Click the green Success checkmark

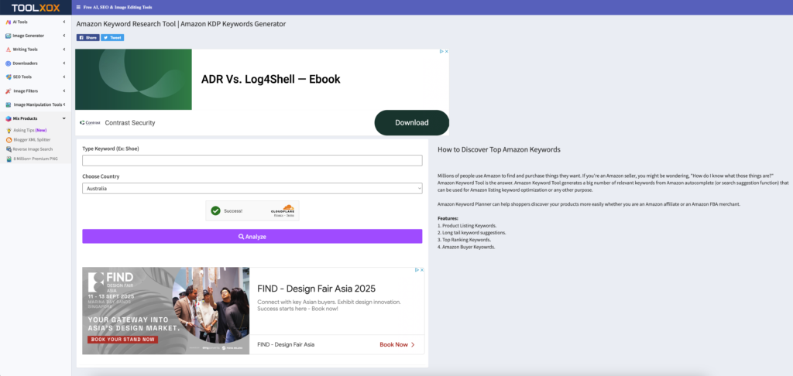point(215,210)
